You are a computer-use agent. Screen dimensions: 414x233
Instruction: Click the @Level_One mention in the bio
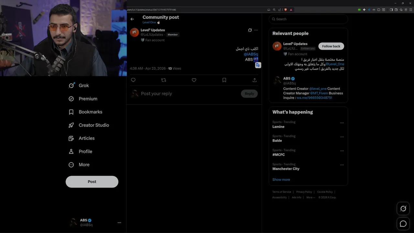[x=335, y=64]
